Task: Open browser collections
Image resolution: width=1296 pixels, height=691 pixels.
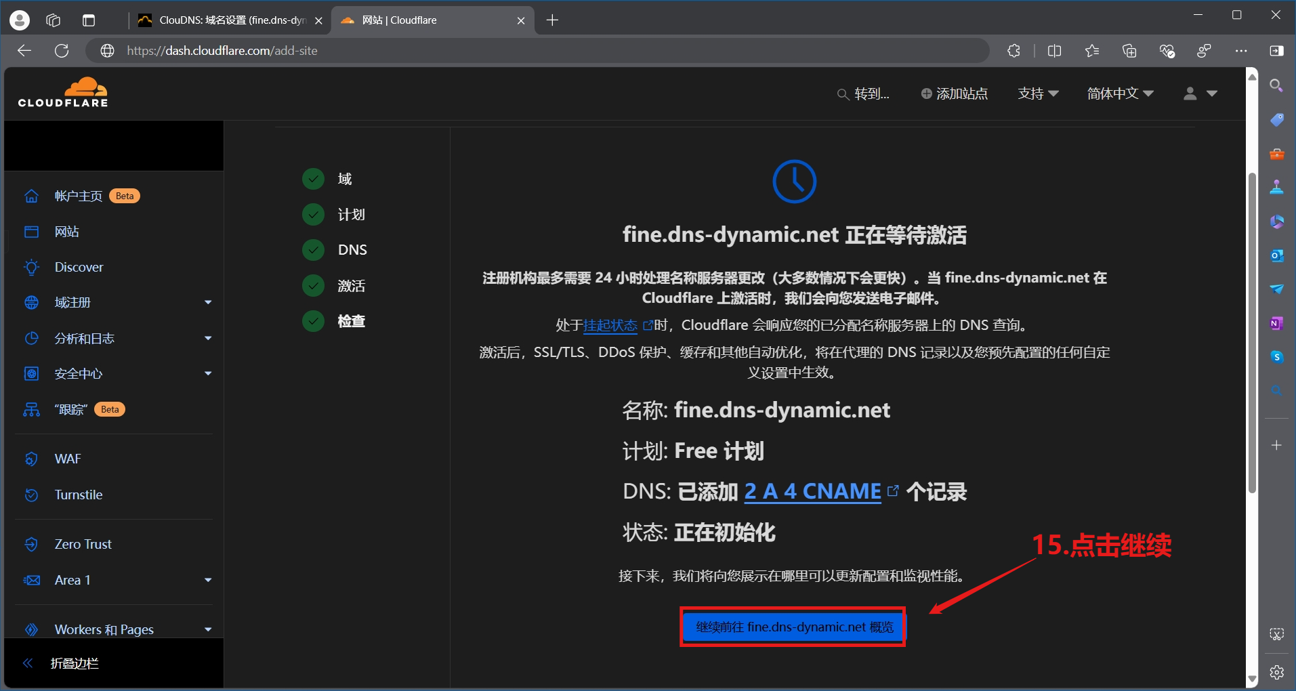Action: 1129,51
